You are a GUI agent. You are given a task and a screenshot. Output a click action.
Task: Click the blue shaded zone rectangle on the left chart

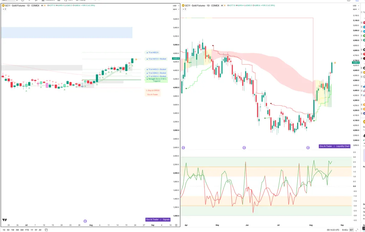67,33
